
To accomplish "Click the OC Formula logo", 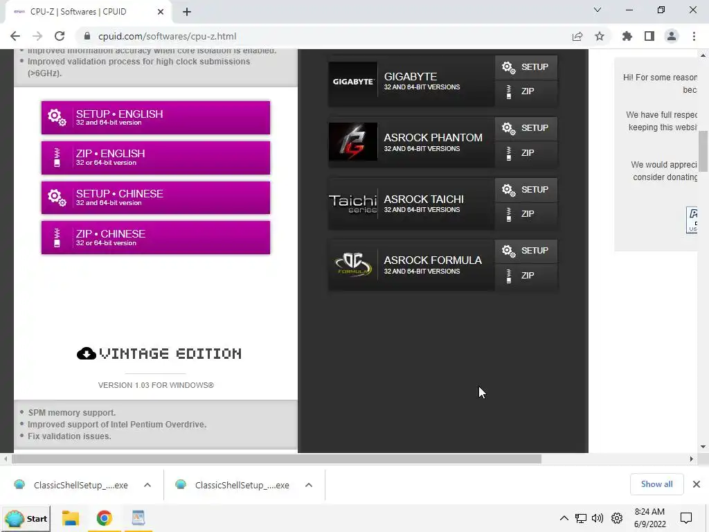I will [x=352, y=265].
